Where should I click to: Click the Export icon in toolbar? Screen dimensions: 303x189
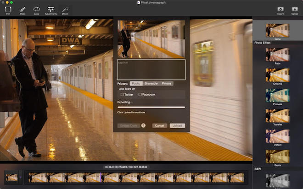click(280, 10)
